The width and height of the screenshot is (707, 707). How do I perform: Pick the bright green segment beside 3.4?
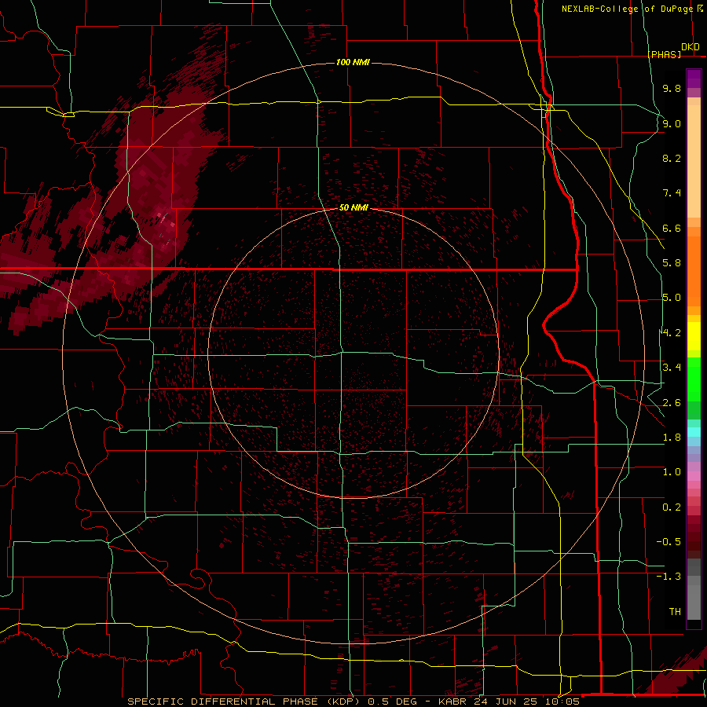[x=694, y=379]
